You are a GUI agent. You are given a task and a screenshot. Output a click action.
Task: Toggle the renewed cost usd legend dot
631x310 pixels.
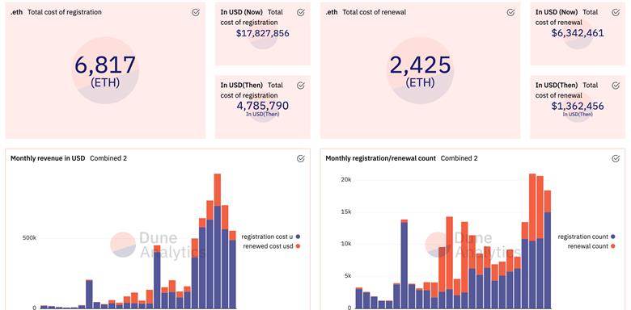298,246
